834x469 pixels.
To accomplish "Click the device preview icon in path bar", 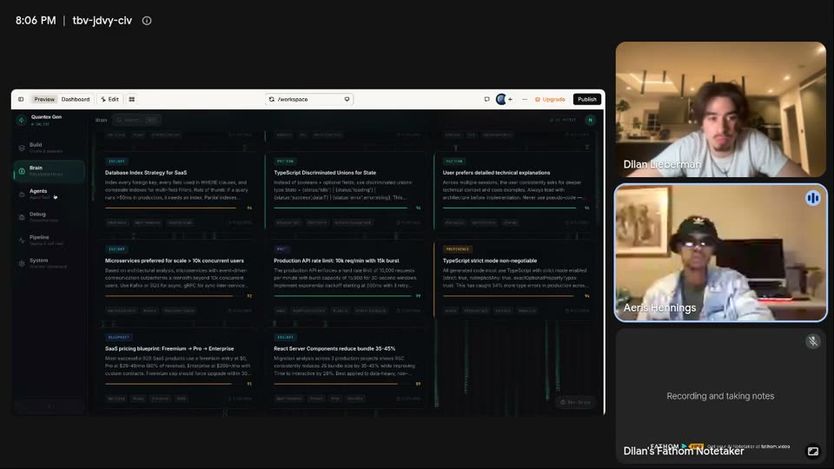I will click(347, 99).
